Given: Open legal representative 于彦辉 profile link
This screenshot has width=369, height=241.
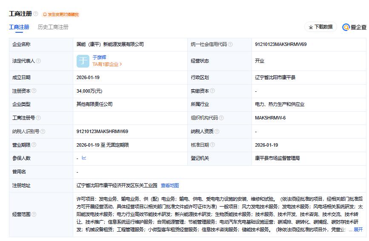Looking at the screenshot, I should (x=100, y=57).
